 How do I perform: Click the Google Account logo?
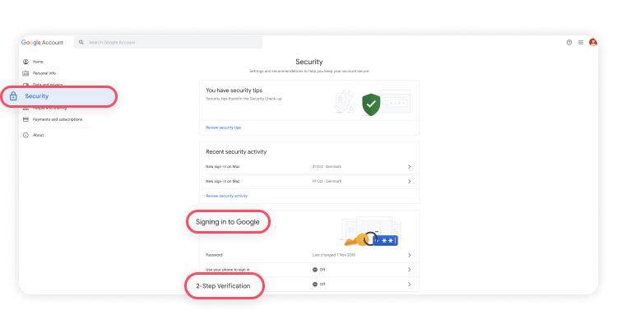pyautogui.click(x=42, y=43)
